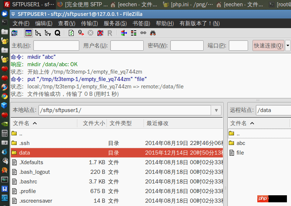
Task: Select the remote parent folder '..' entry
Action: point(260,134)
